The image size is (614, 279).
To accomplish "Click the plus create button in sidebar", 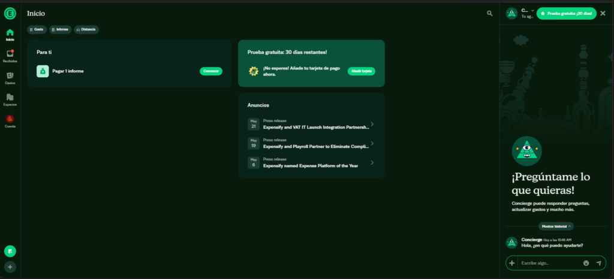I will [10, 267].
